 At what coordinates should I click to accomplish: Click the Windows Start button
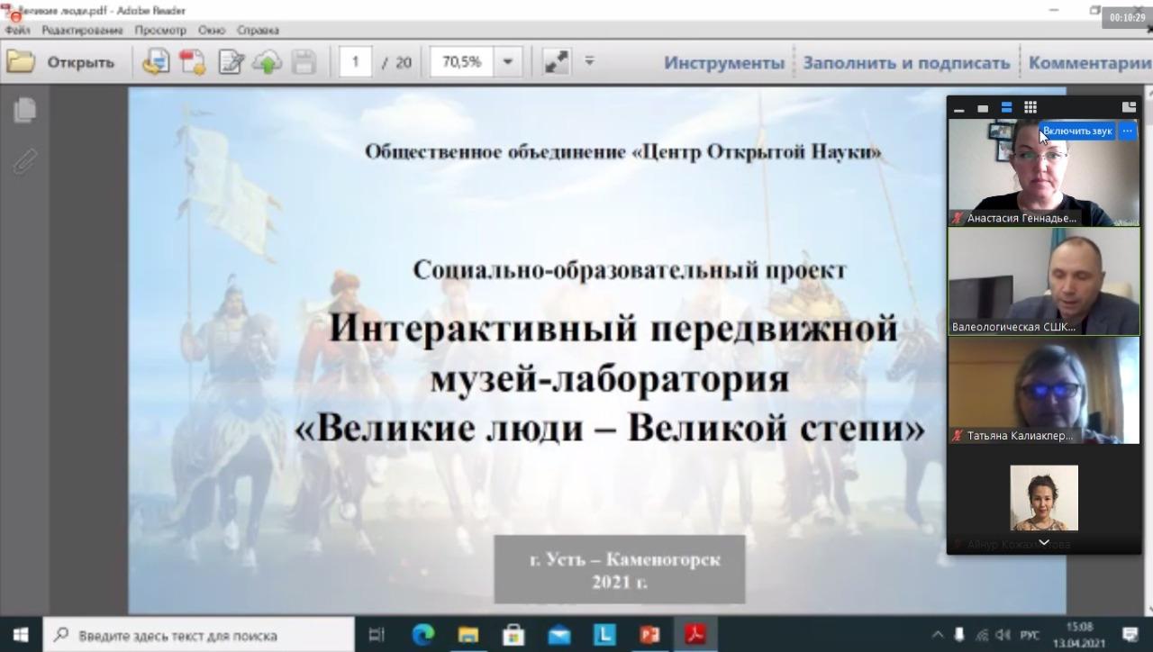[x=20, y=635]
